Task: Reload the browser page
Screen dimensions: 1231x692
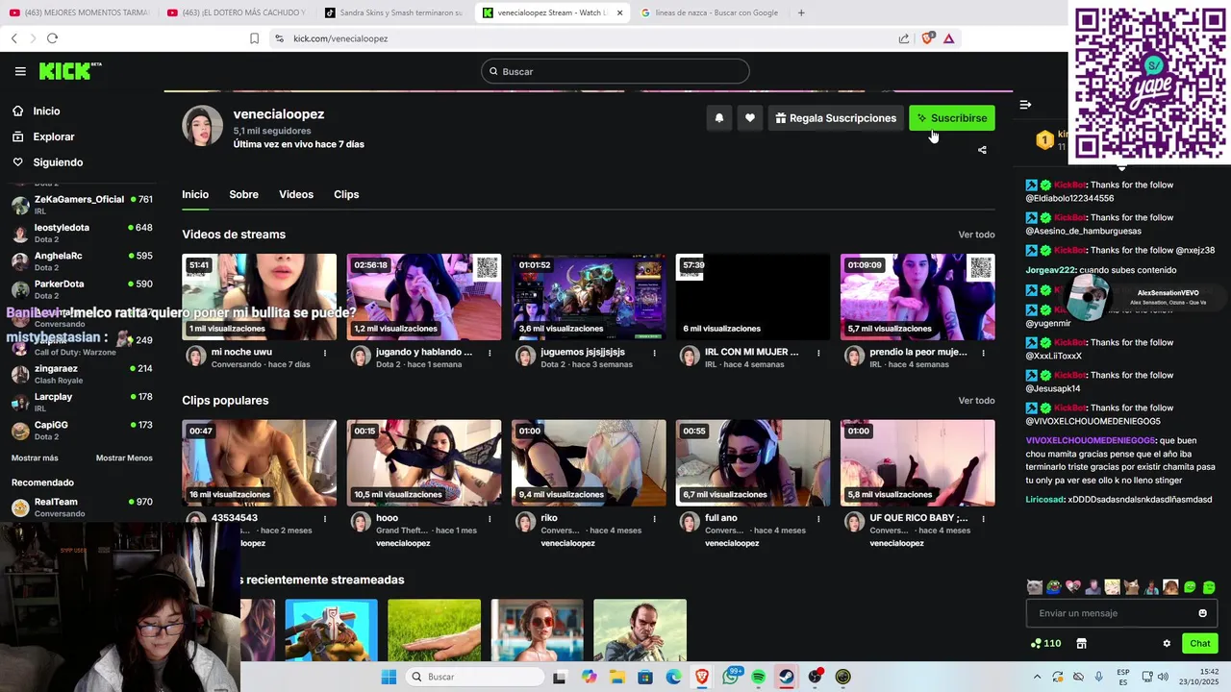Action: click(52, 38)
